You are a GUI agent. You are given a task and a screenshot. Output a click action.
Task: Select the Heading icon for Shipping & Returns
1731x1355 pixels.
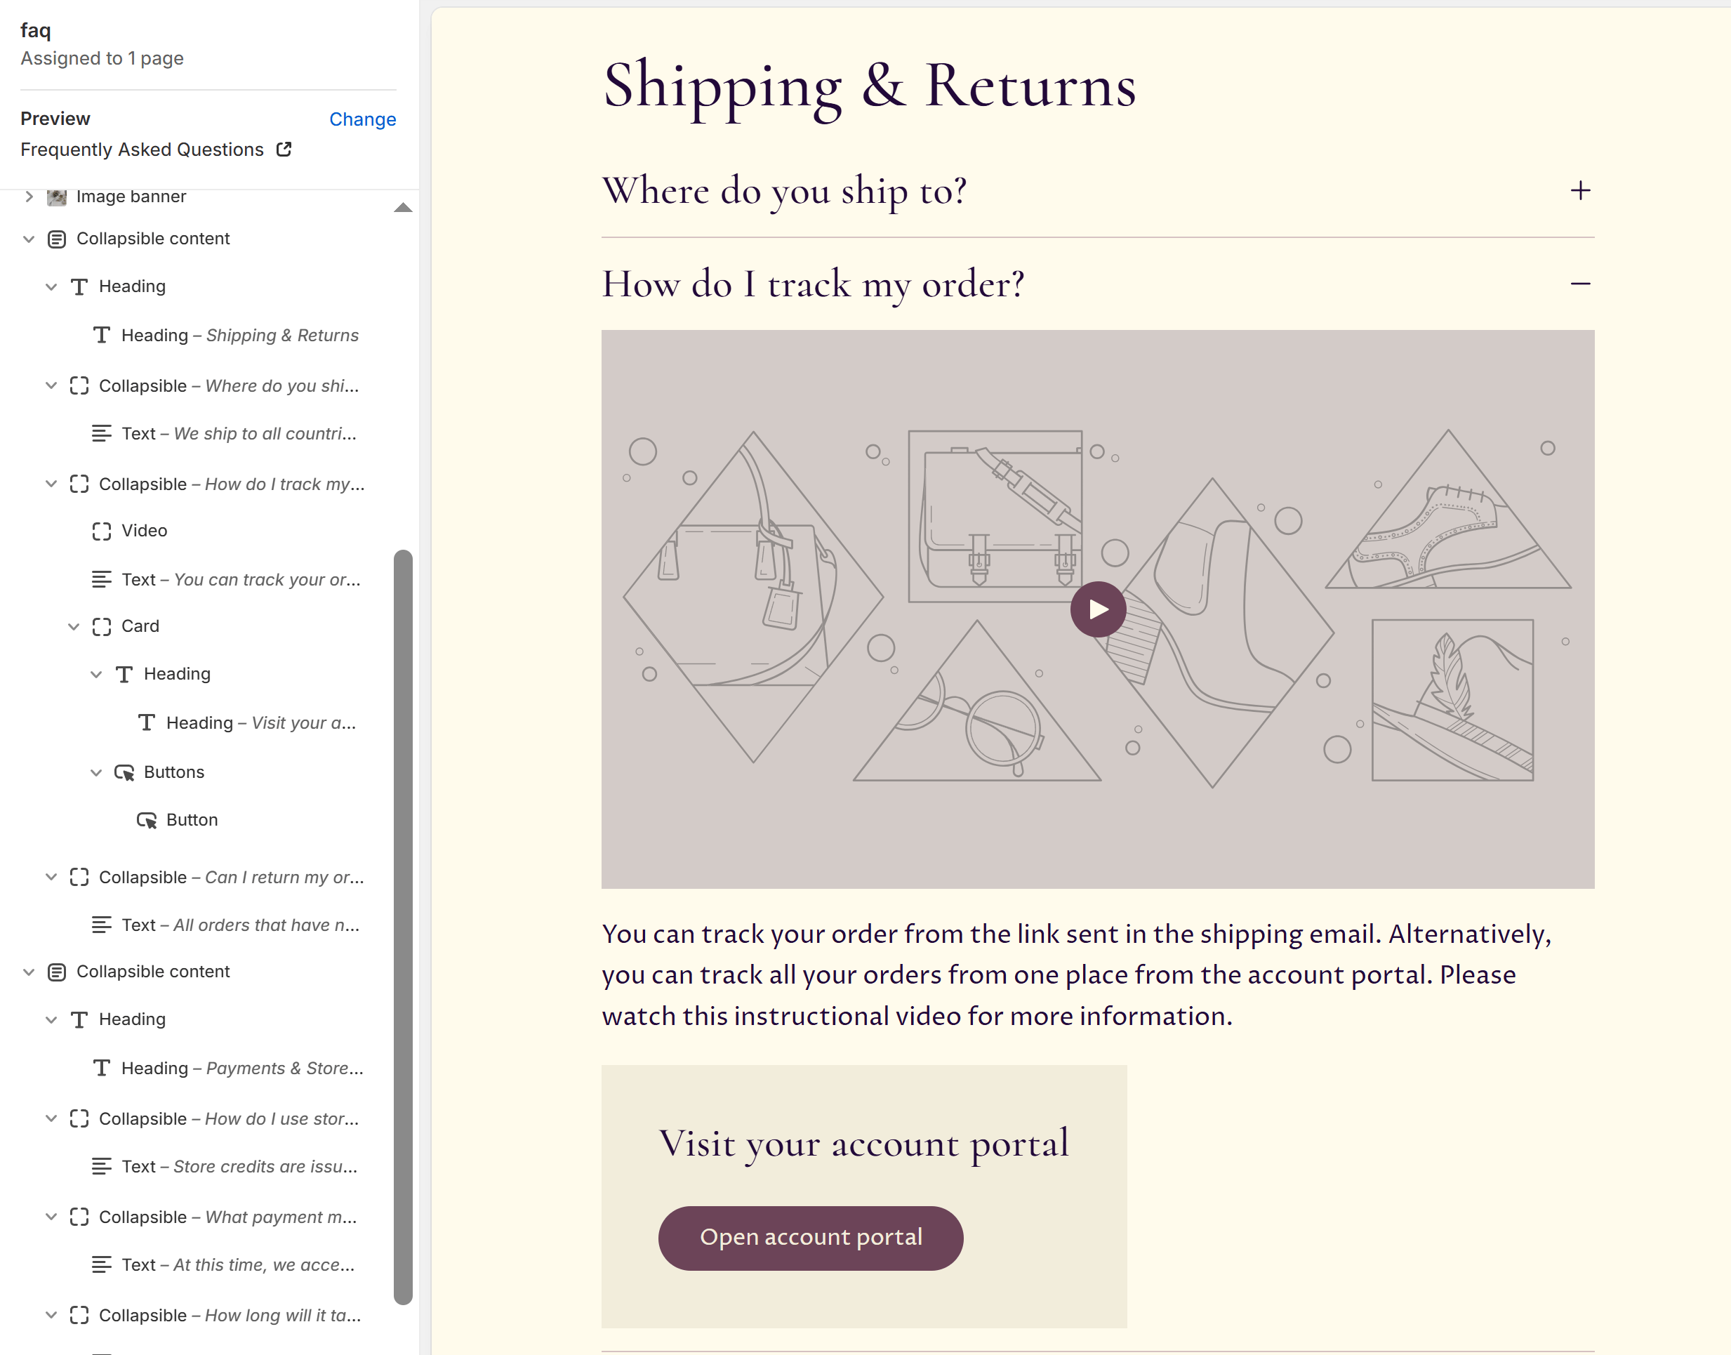point(102,335)
